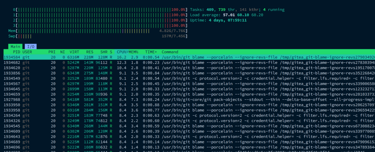Viewport: 375px width, 152px height.
Task: Click the 581M RES value
Action: point(89,99)
